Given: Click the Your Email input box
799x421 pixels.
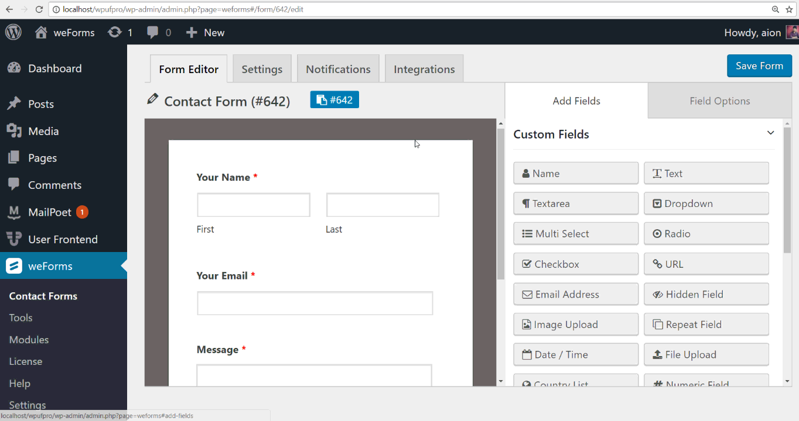Looking at the screenshot, I should pos(315,303).
